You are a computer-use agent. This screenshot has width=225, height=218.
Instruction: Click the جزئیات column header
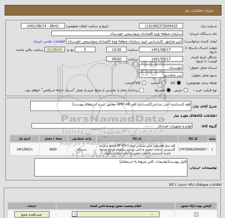click(x=32, y=206)
